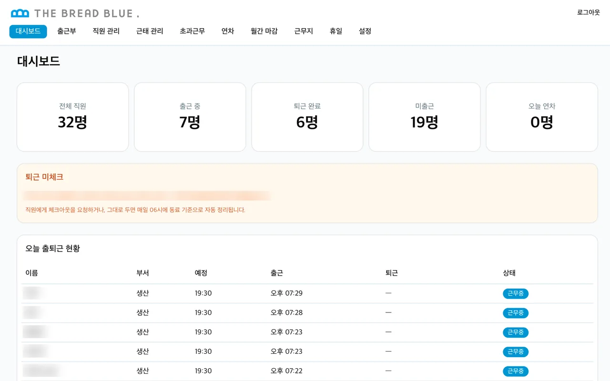The image size is (610, 381).
Task: Go to the 출근부 menu
Action: point(67,31)
